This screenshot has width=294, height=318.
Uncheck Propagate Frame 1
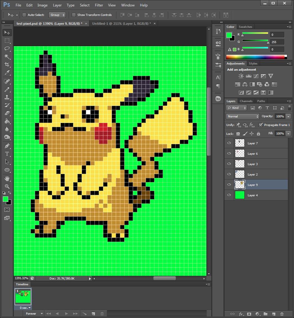click(261, 125)
